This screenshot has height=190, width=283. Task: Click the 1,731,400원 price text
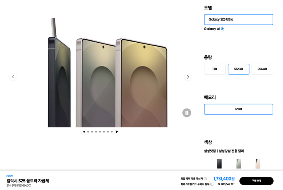[x=224, y=179]
